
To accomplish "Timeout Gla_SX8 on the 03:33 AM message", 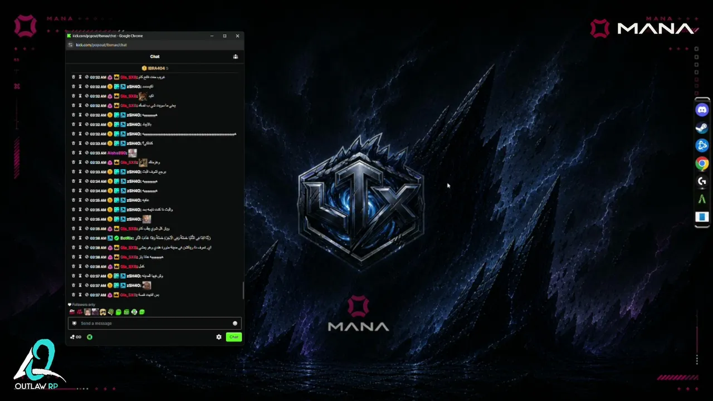I will [x=80, y=162].
